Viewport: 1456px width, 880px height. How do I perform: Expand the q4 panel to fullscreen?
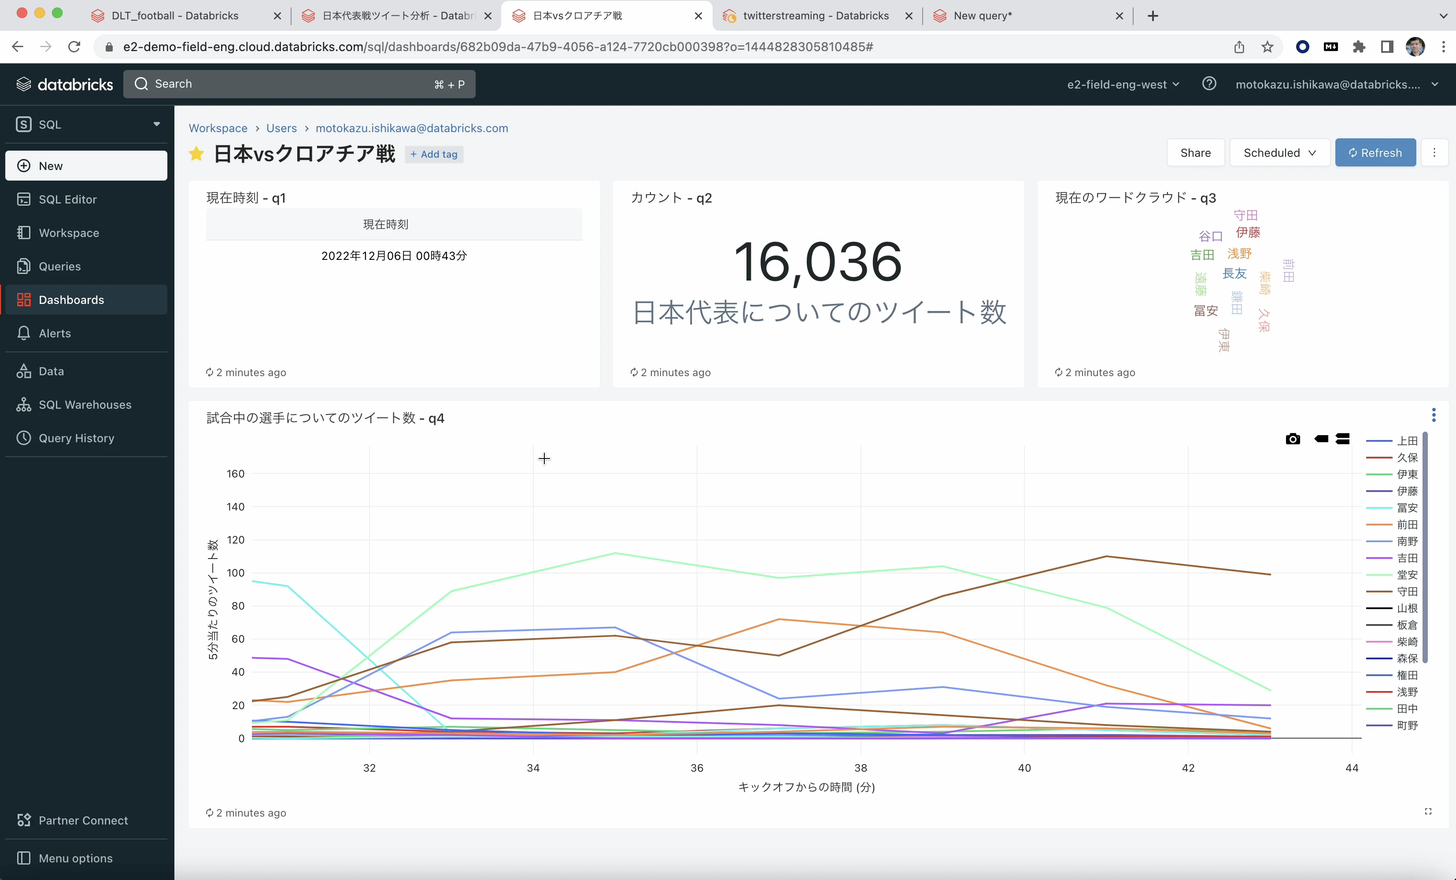coord(1429,811)
